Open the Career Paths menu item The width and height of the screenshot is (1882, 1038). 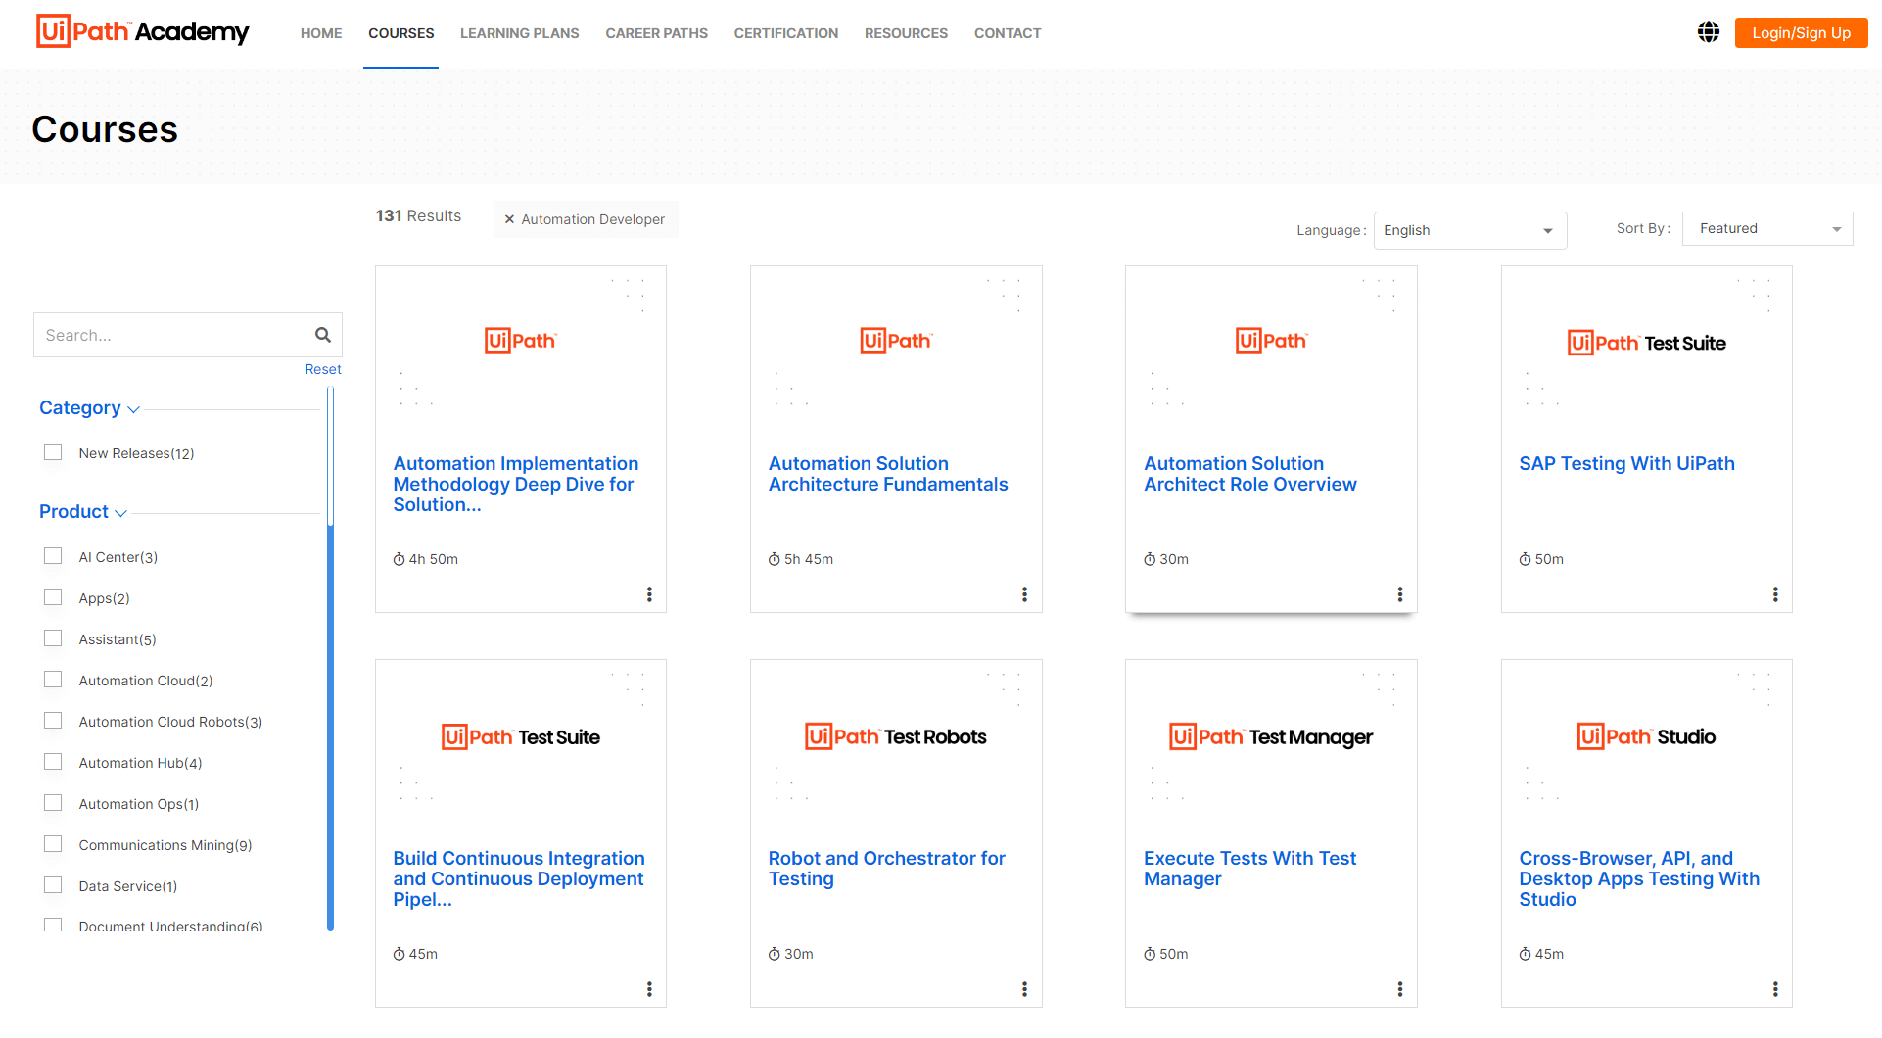click(657, 33)
